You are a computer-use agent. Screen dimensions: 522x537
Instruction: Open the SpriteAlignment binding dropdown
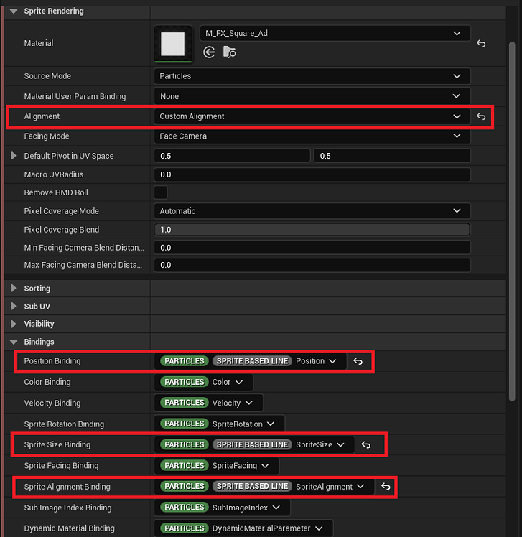(264, 487)
